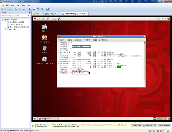Viewport: 172px width, 132px height.
Task: Toggle the library sidebar view icon
Action: [30, 9]
